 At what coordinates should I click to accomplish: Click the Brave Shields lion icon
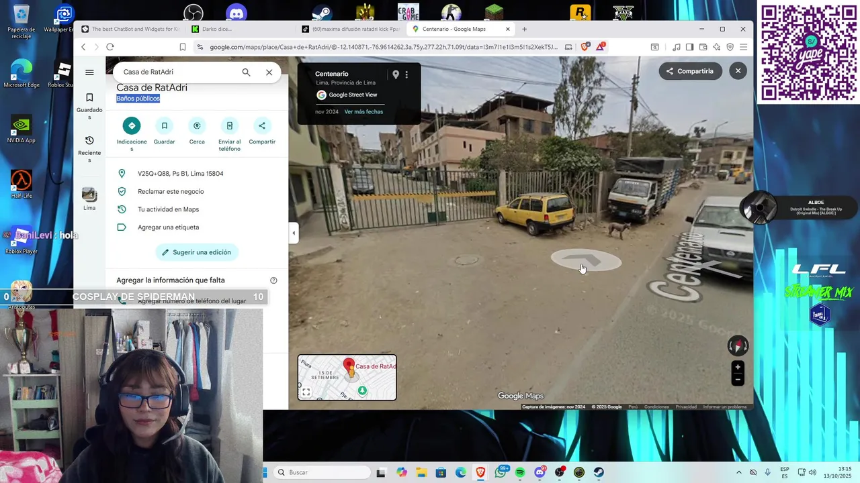point(585,47)
